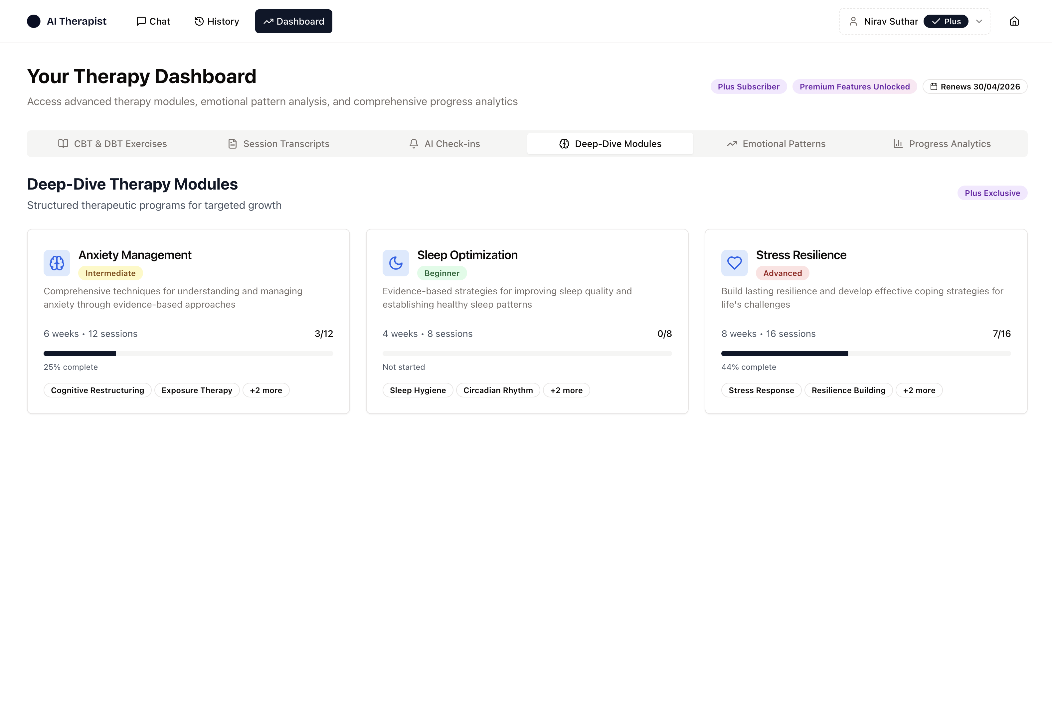Click the heart icon on Stress Resilience card
The width and height of the screenshot is (1052, 721).
734,263
